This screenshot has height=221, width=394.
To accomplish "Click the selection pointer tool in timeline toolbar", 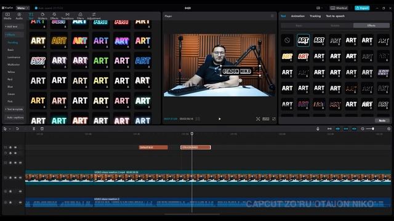I will (x=5, y=129).
